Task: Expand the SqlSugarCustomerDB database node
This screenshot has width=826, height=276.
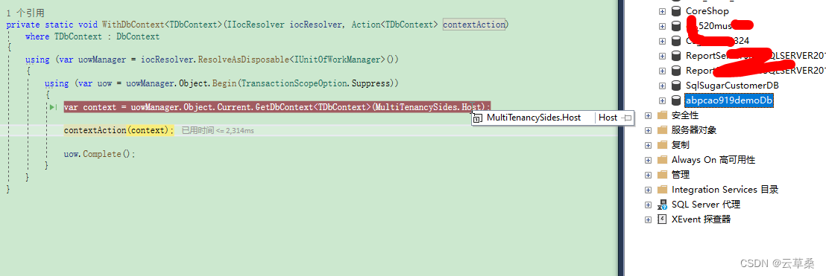Action: 662,85
